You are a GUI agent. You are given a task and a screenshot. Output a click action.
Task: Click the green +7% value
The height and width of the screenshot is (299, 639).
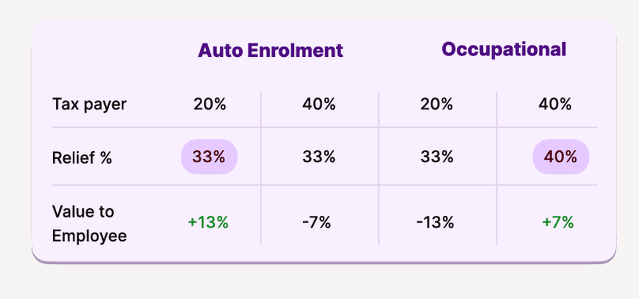(558, 223)
